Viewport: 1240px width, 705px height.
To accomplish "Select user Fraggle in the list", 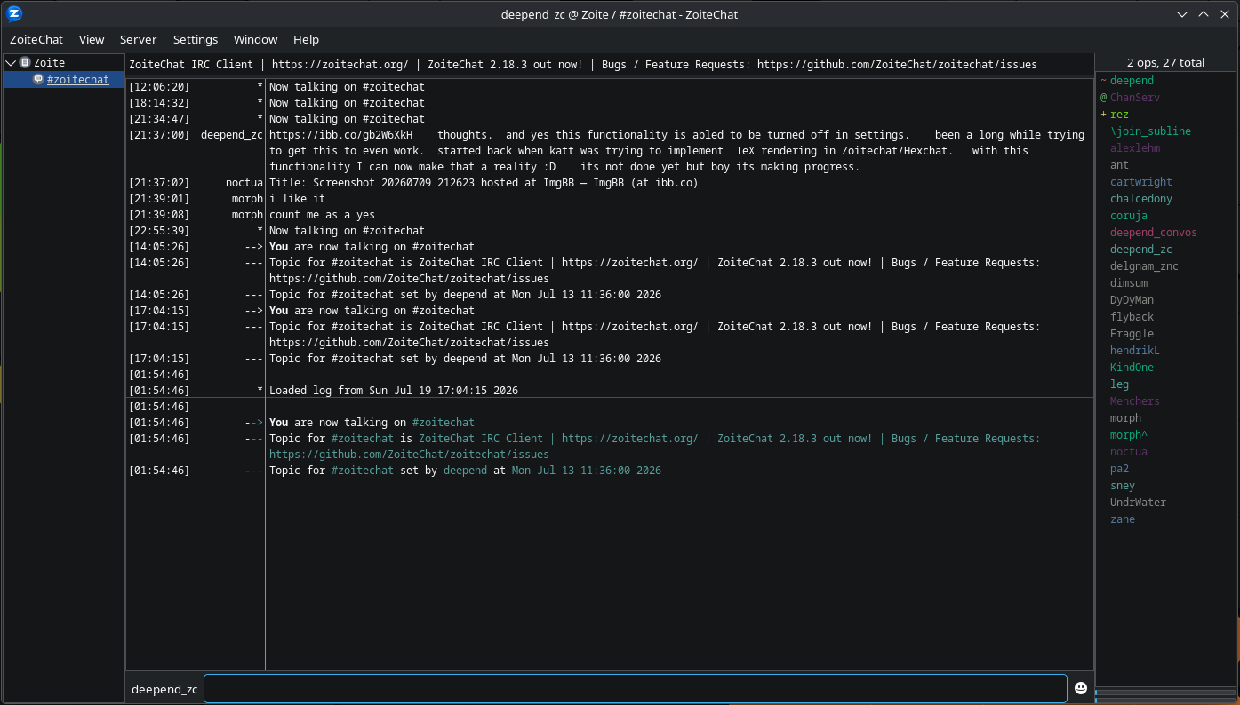I will (1132, 334).
